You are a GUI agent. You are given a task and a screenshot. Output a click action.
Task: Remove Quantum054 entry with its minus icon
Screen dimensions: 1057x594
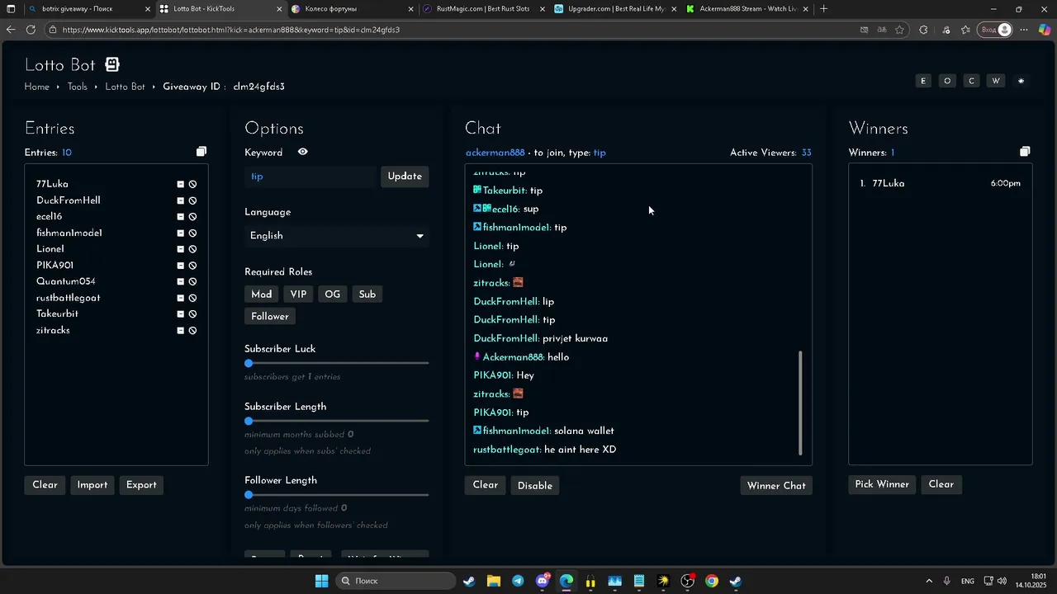(181, 282)
